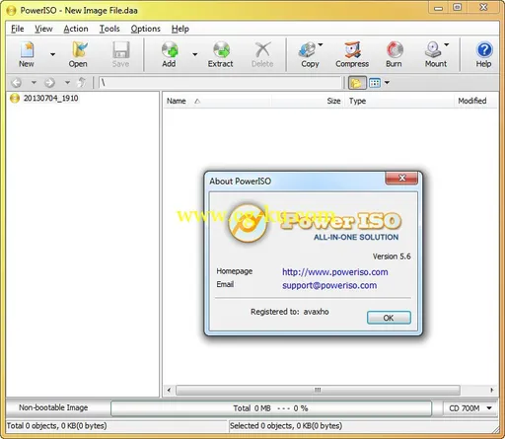This screenshot has width=505, height=439.
Task: Open the Forward history dropdown arrow
Action: coord(67,82)
